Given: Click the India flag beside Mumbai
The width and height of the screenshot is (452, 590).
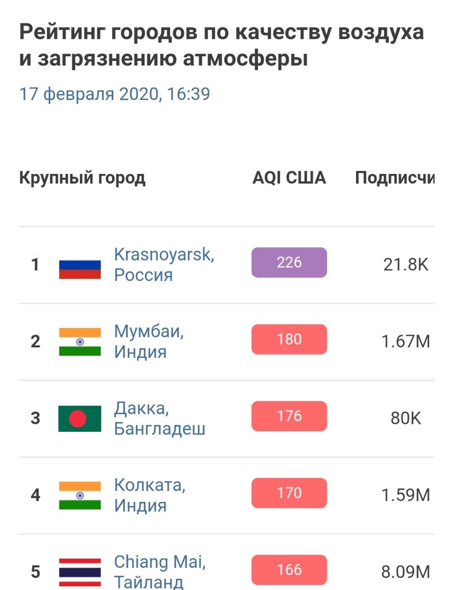Looking at the screenshot, I should point(80,342).
